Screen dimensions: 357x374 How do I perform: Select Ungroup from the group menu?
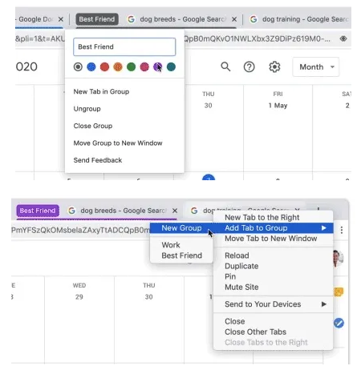87,109
